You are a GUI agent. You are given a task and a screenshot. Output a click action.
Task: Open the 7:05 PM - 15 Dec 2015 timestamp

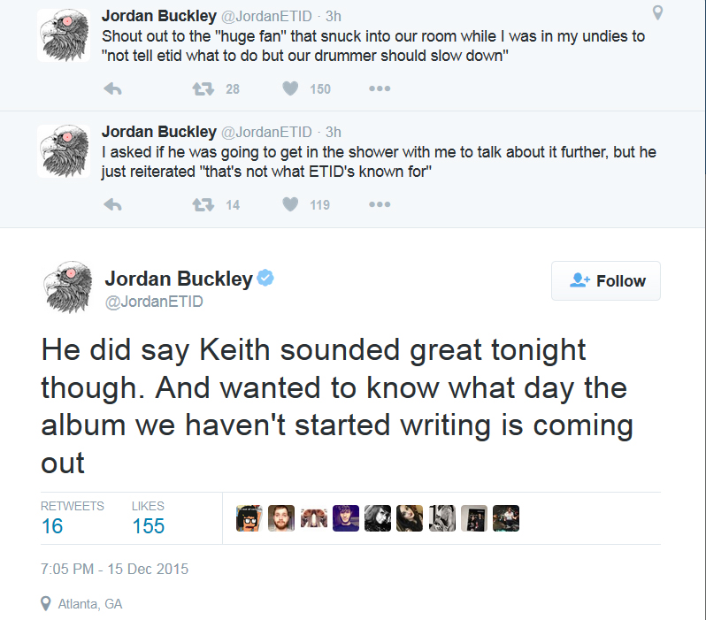coord(114,568)
